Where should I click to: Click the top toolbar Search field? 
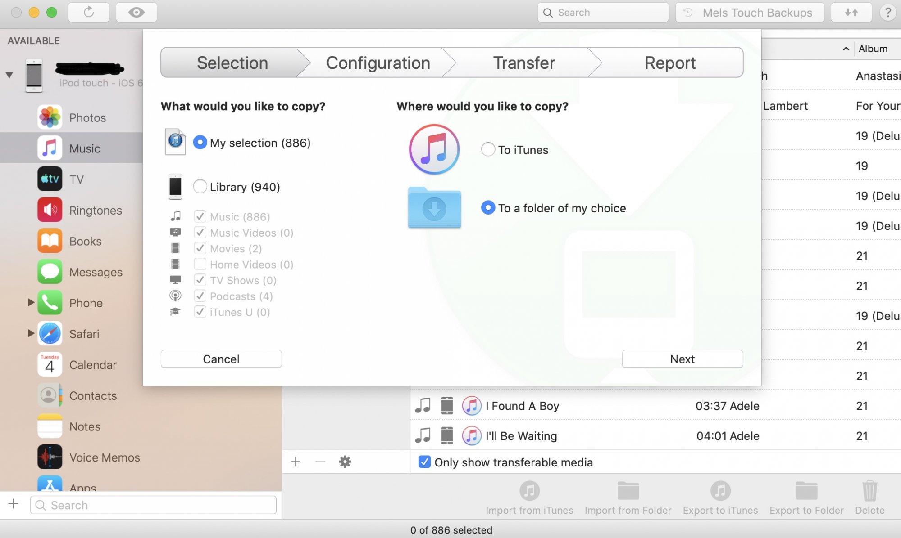pyautogui.click(x=603, y=12)
